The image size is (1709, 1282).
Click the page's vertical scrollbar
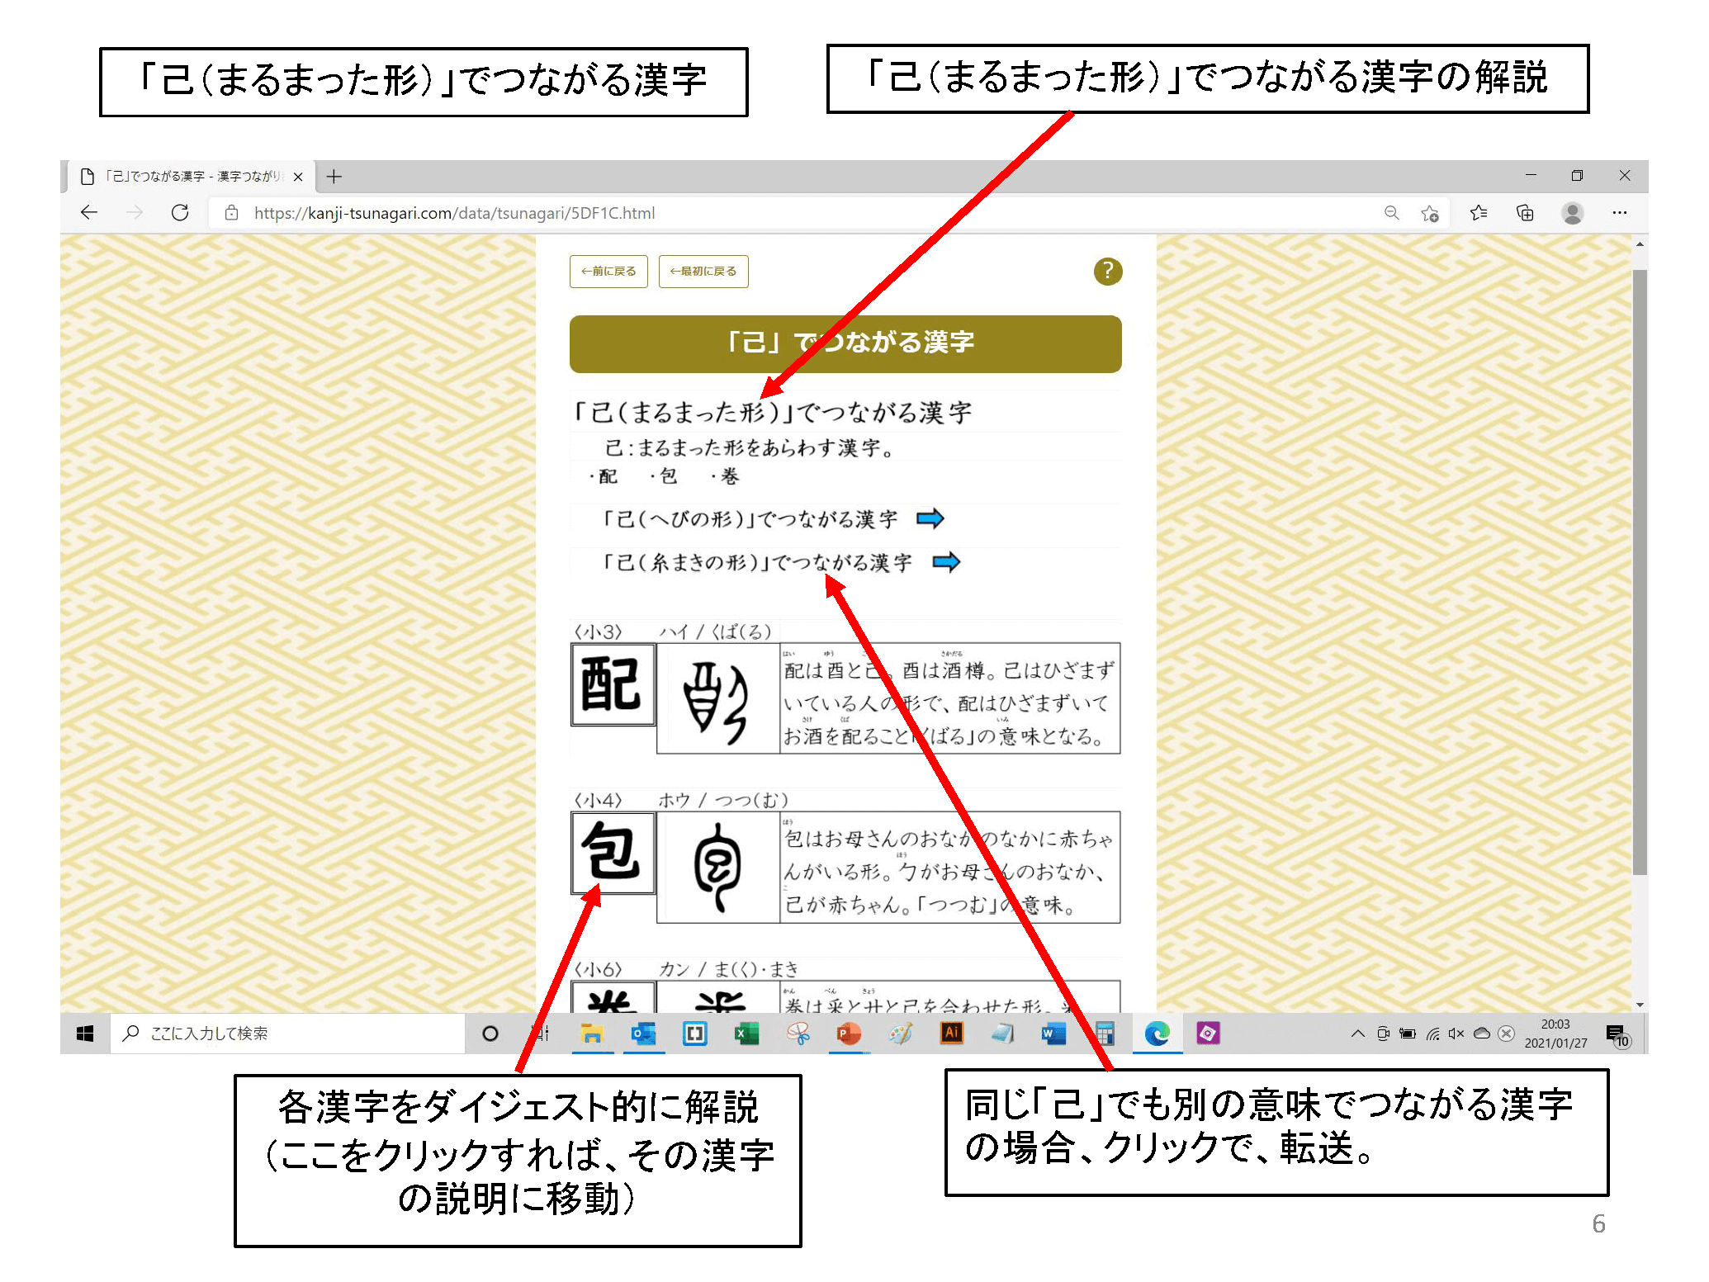point(1640,570)
